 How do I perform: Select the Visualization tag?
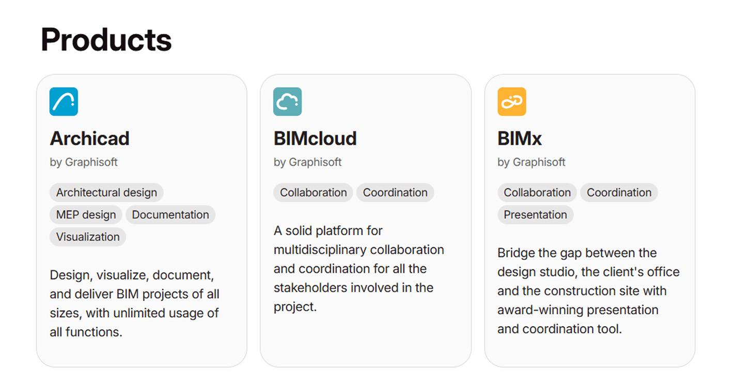[x=88, y=237]
